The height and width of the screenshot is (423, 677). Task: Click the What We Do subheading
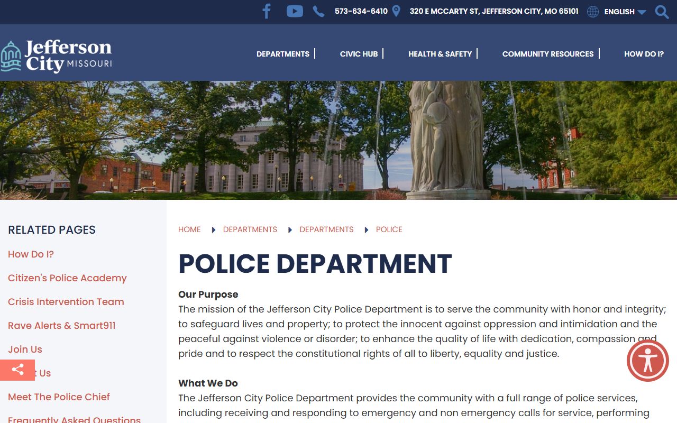click(x=208, y=383)
